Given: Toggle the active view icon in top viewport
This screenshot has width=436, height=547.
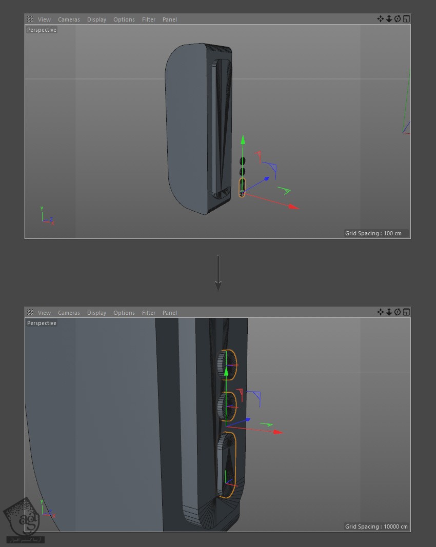Looking at the screenshot, I should tap(406, 19).
